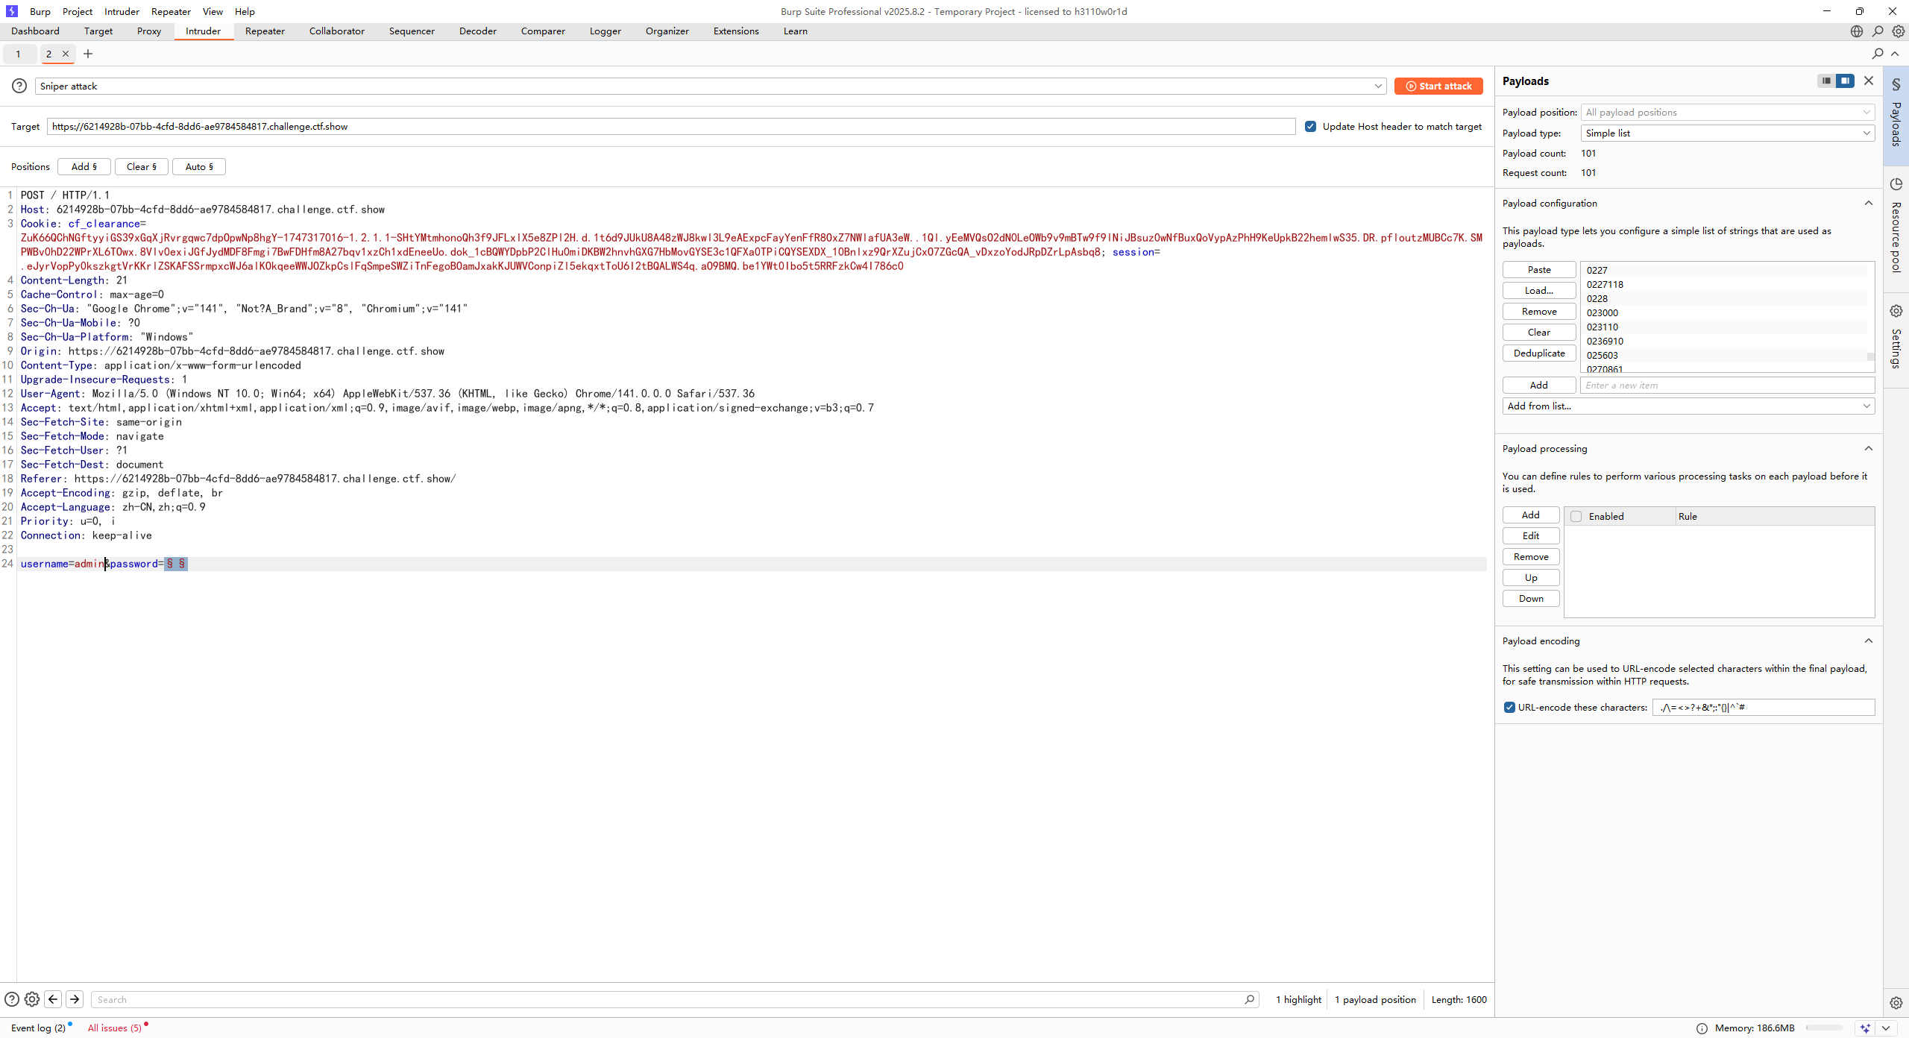1909x1038 pixels.
Task: Open the Sniper attack type dropdown
Action: [x=1377, y=86]
